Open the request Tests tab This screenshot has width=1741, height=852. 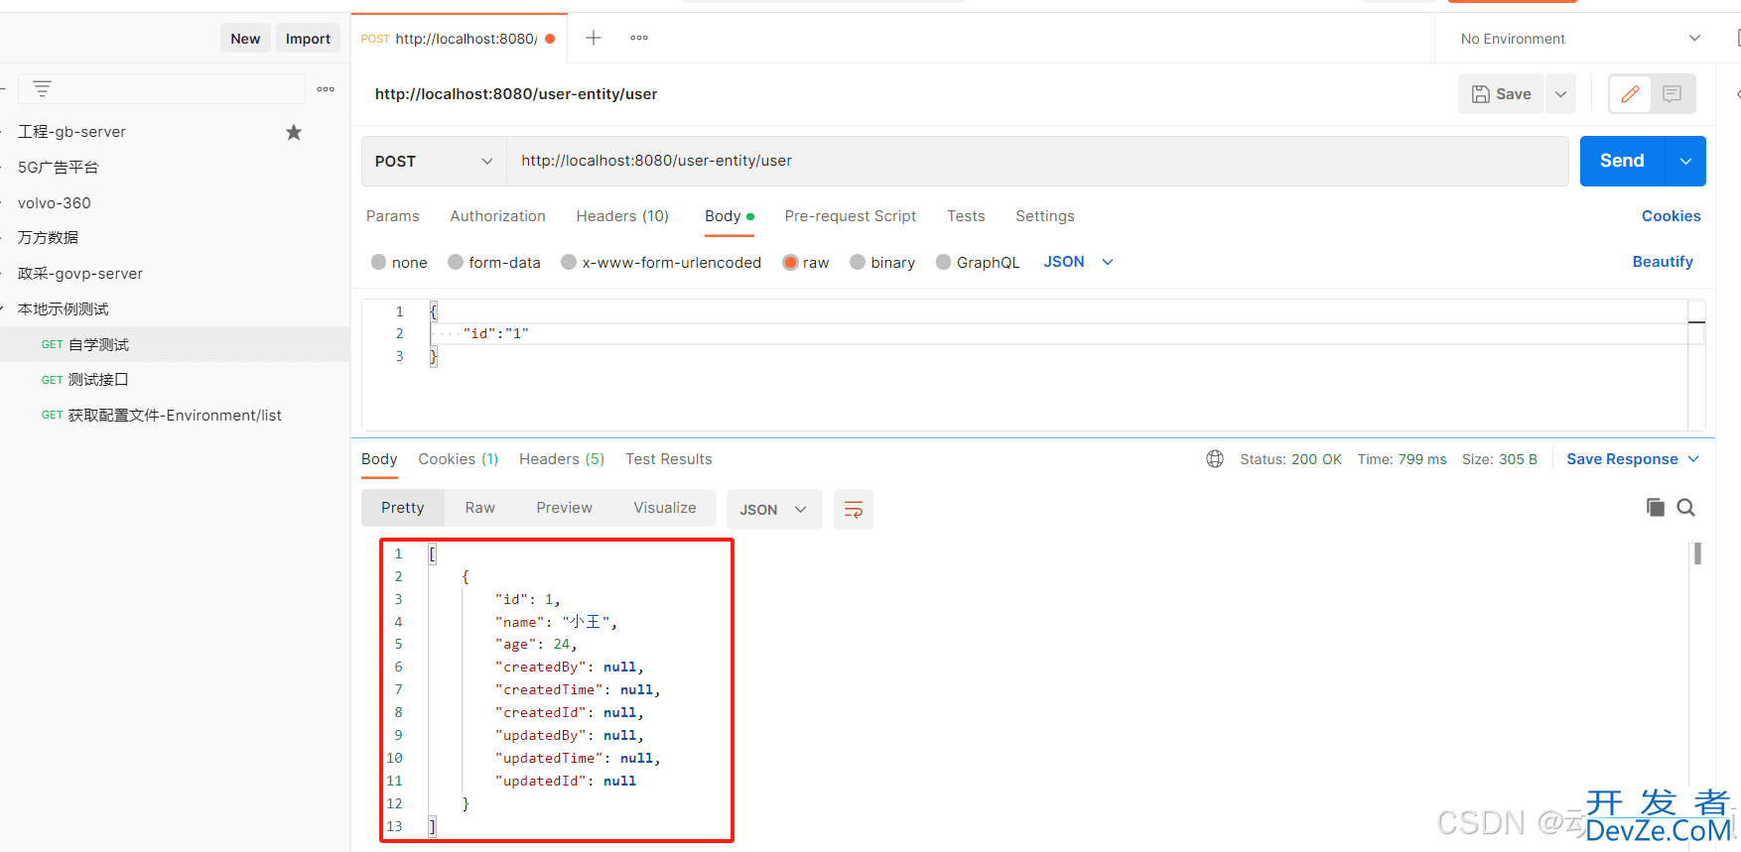click(x=966, y=215)
